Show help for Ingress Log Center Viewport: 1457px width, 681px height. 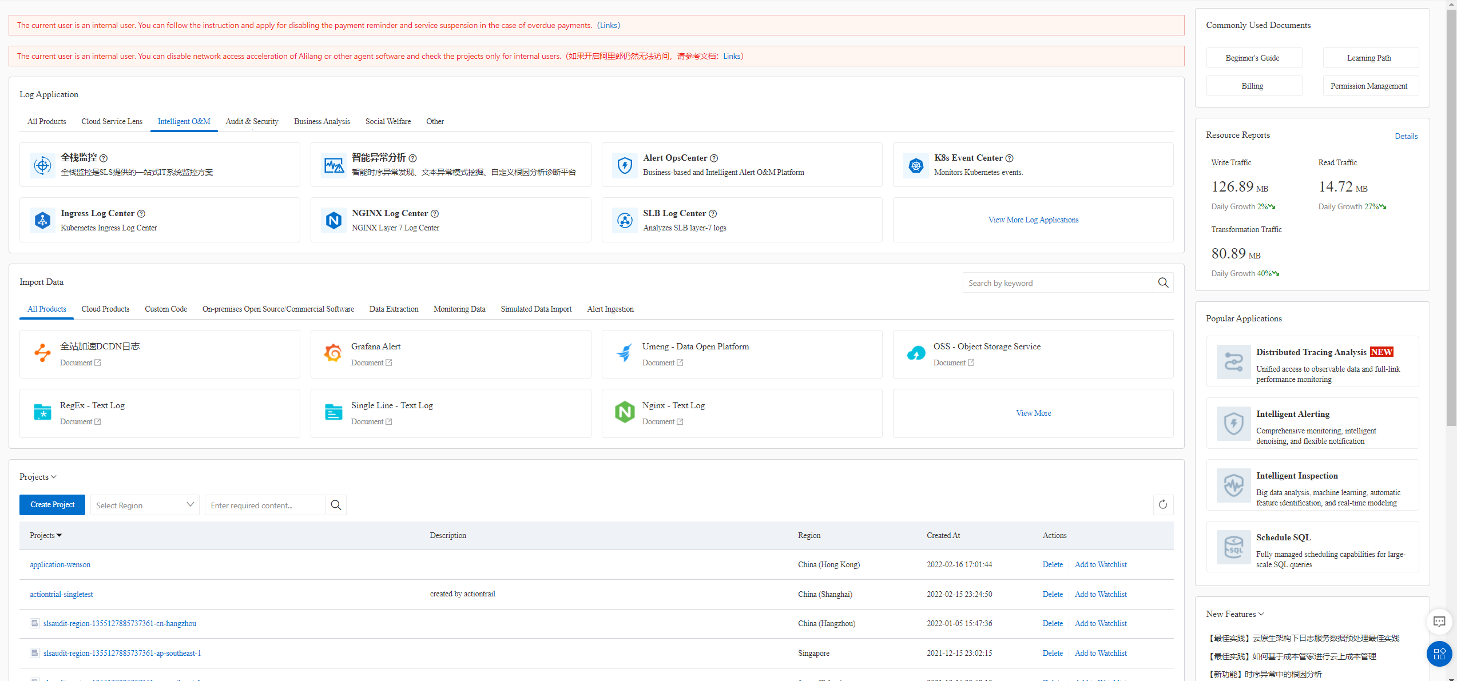click(141, 214)
